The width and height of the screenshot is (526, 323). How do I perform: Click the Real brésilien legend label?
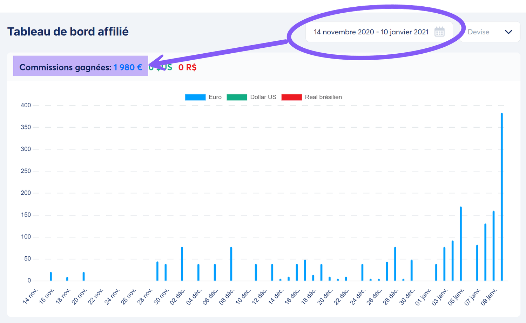click(323, 97)
